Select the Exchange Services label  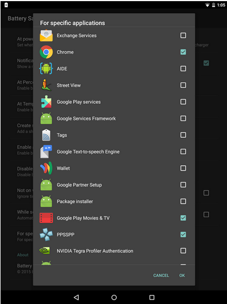pos(76,36)
